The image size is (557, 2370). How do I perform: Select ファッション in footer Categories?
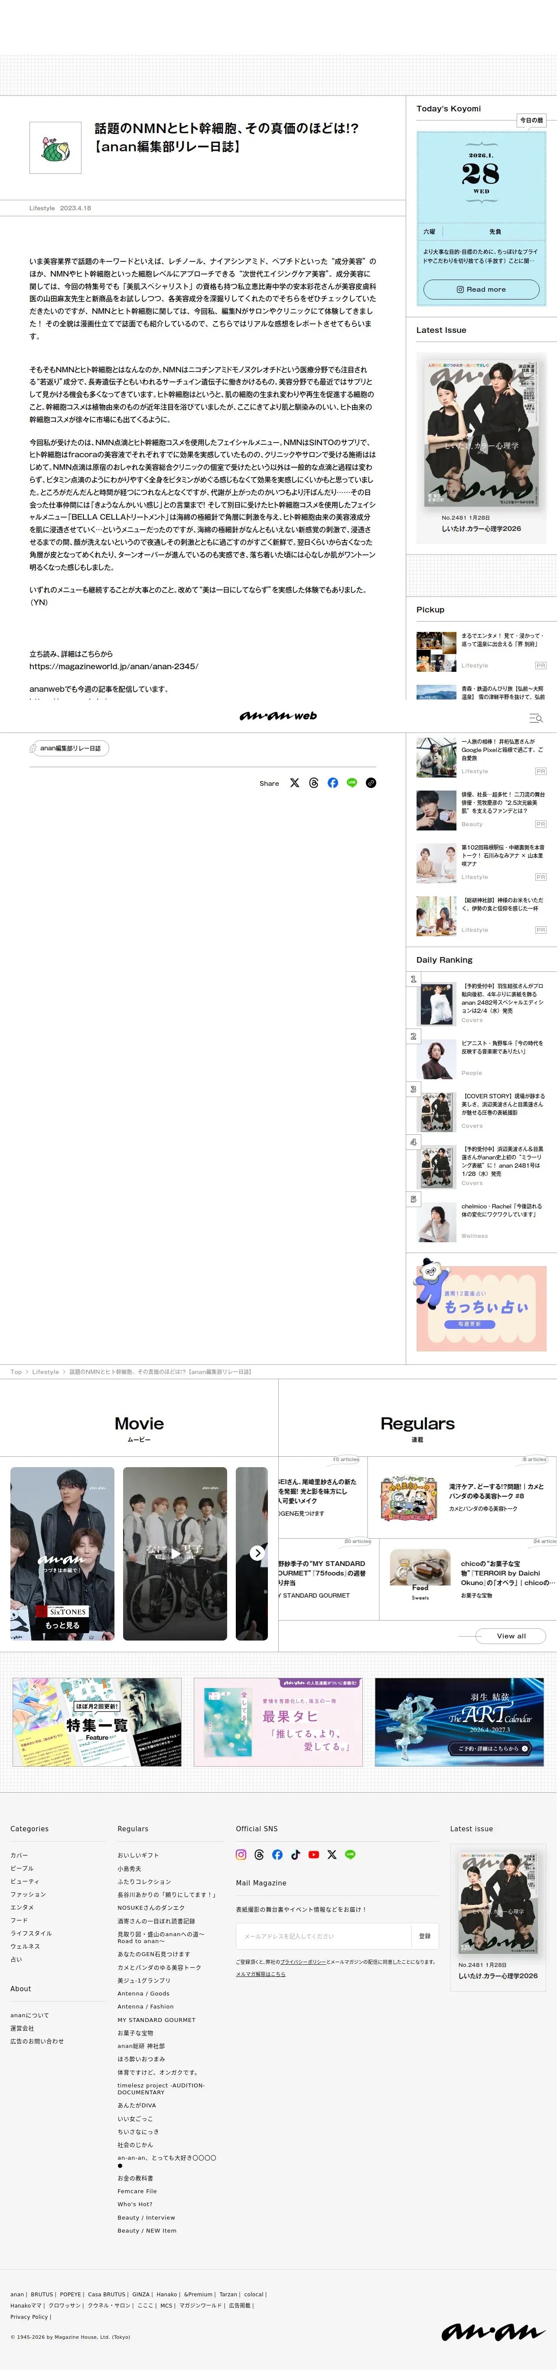pyautogui.click(x=28, y=1895)
